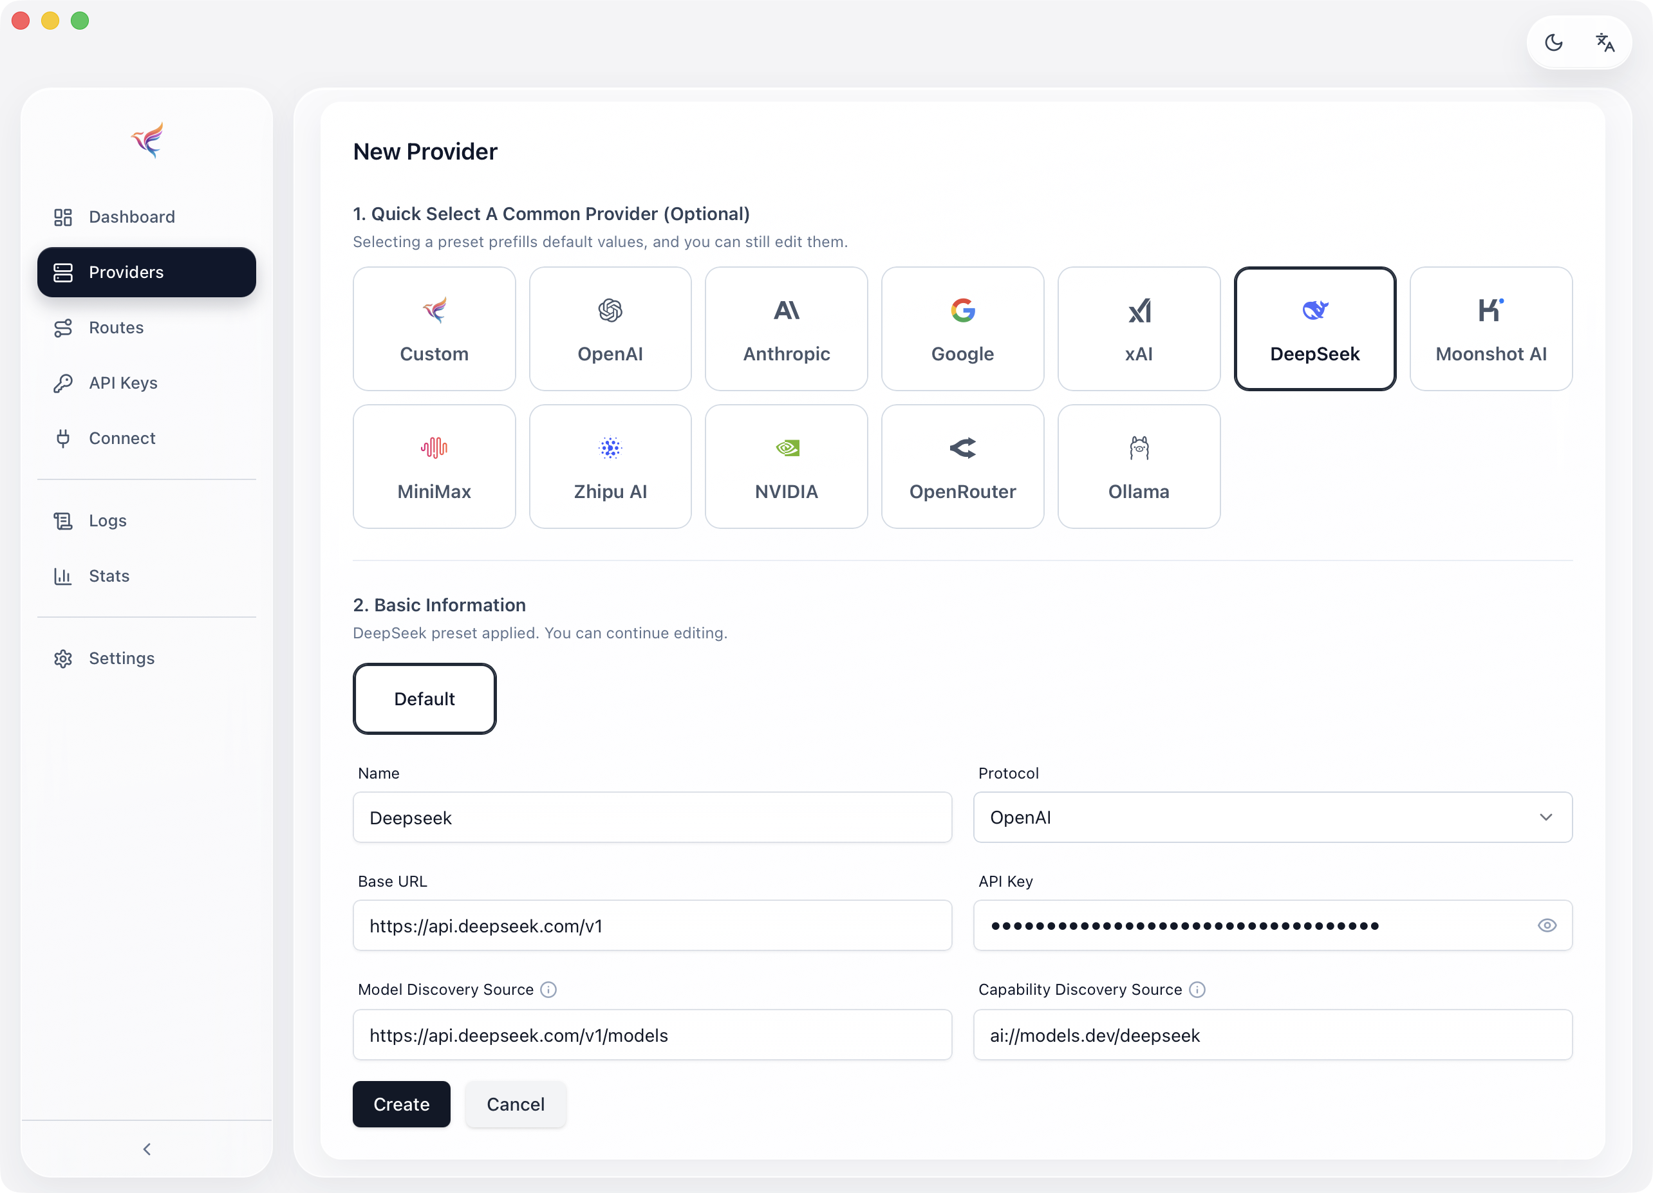Edit the Name input field
Image resolution: width=1653 pixels, height=1193 pixels.
pos(652,818)
